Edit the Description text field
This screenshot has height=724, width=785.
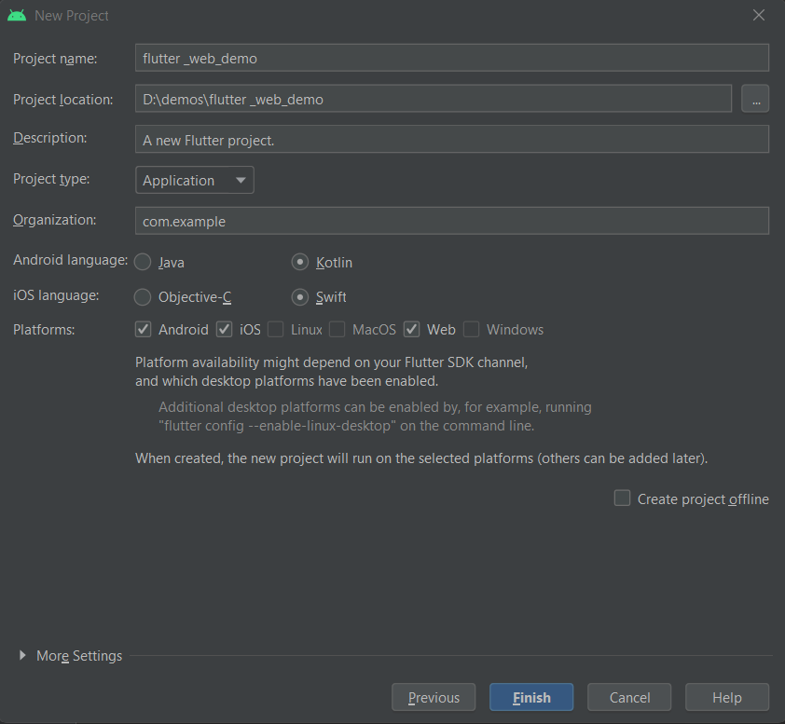tap(451, 140)
